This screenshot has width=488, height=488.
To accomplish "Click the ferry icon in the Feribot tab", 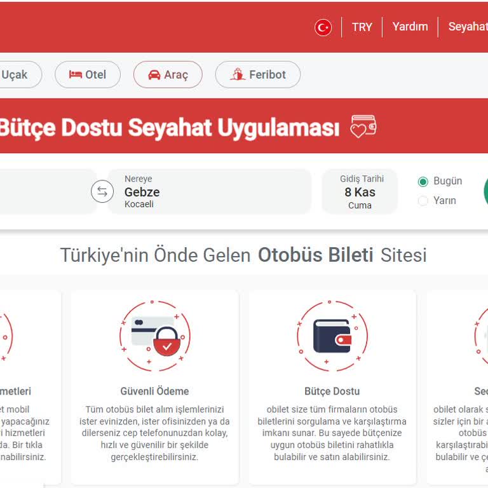I will tap(238, 74).
